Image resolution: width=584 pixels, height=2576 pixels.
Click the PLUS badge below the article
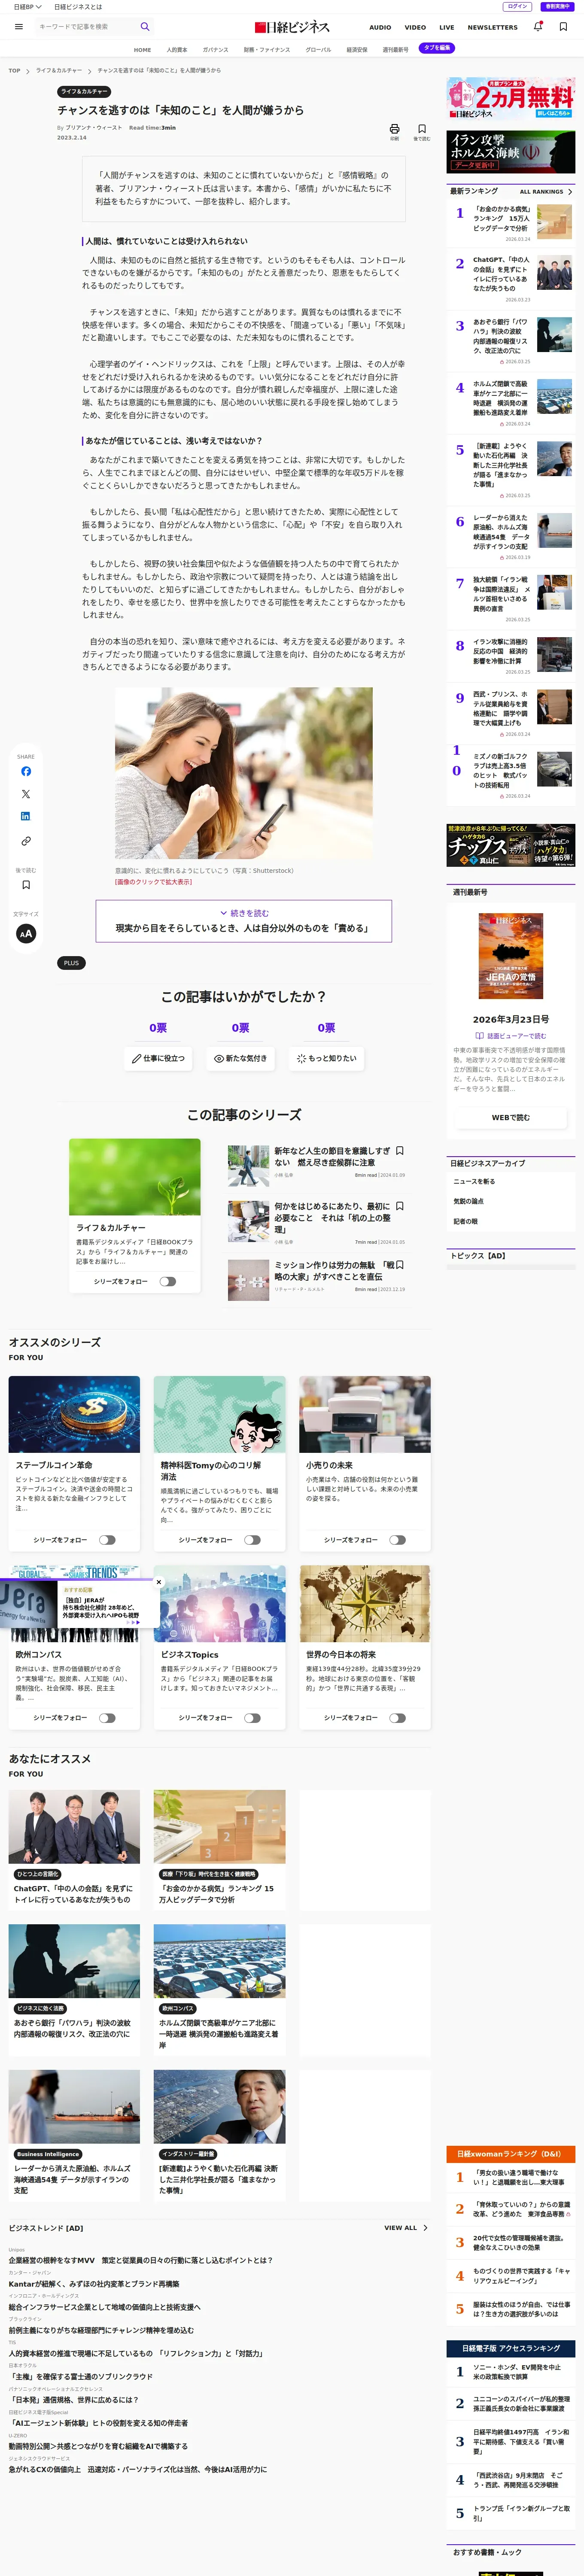71,963
